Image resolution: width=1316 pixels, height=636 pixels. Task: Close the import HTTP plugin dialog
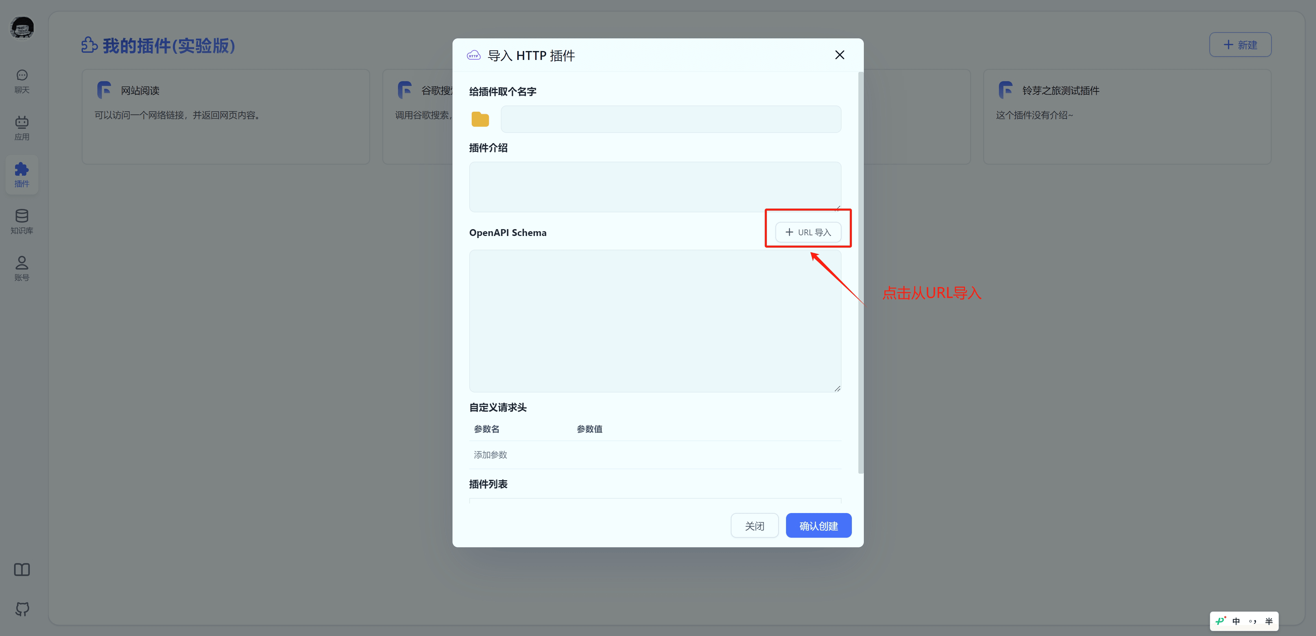click(x=840, y=55)
